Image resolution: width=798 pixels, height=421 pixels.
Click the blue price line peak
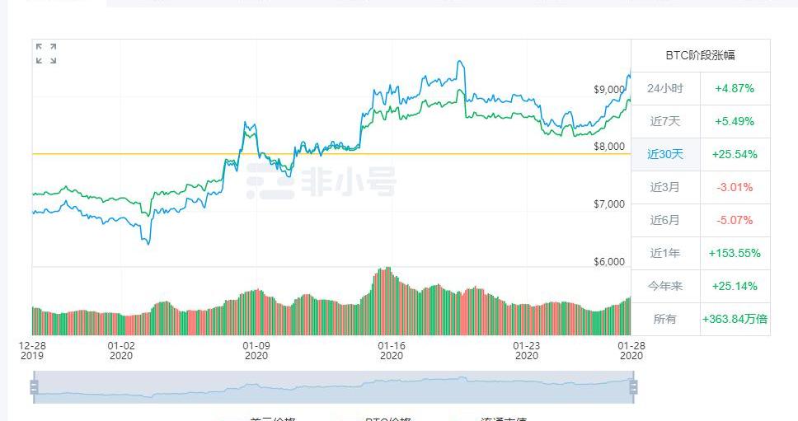coord(460,63)
